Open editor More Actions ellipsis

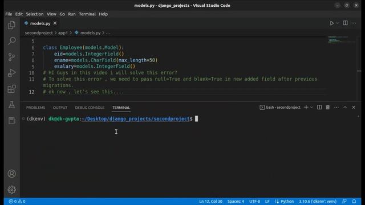click(x=354, y=23)
